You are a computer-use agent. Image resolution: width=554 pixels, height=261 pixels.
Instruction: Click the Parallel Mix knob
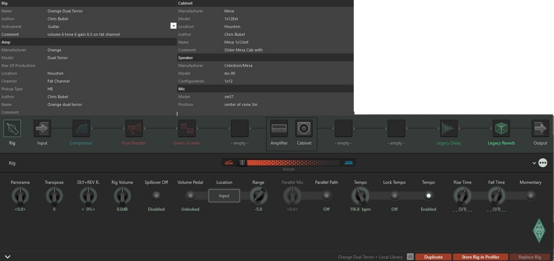point(292,196)
